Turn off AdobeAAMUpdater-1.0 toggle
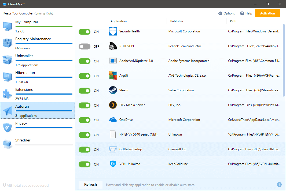This screenshot has height=191, width=286. [85, 61]
